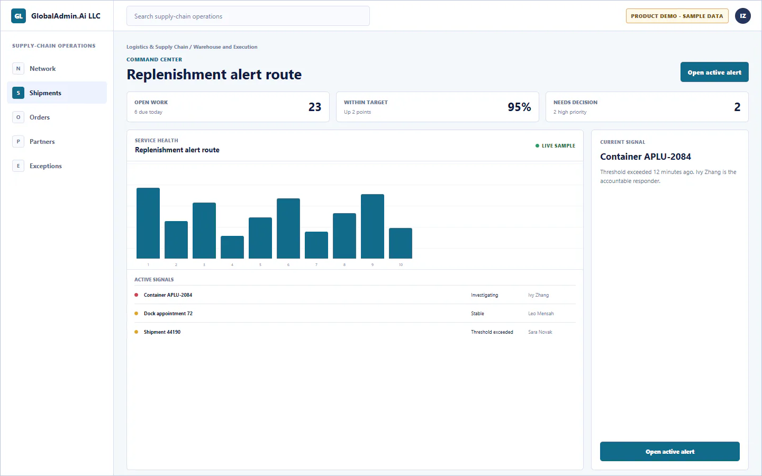Open the Container APLU-2084 signal row
The height and width of the screenshot is (476, 762).
point(355,295)
